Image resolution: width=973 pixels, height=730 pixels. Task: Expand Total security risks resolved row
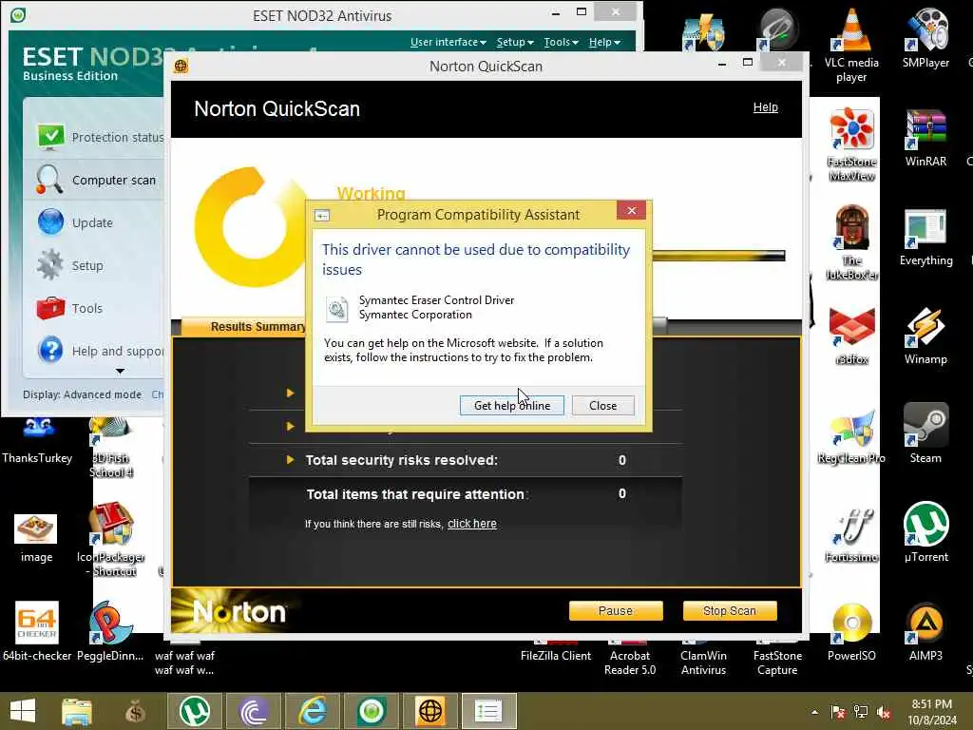(x=290, y=460)
